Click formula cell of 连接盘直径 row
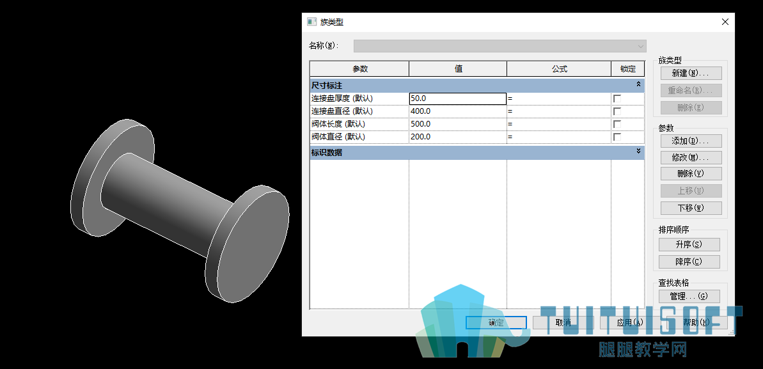The width and height of the screenshot is (763, 369). tap(558, 111)
